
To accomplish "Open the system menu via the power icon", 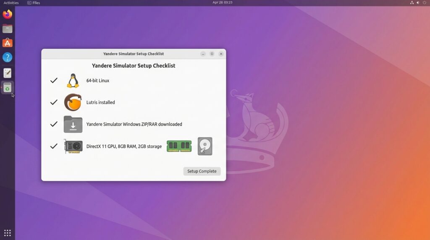I will [x=424, y=3].
